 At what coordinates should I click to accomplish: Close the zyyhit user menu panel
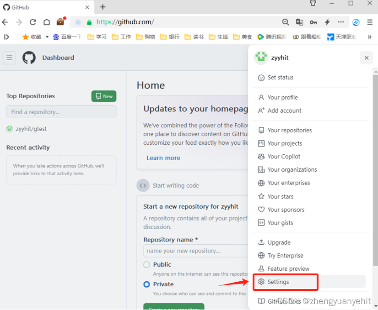point(367,58)
